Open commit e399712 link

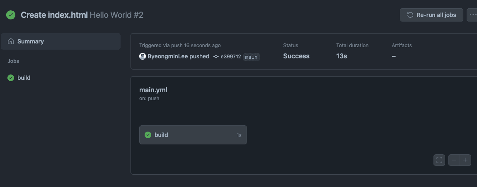click(x=230, y=56)
